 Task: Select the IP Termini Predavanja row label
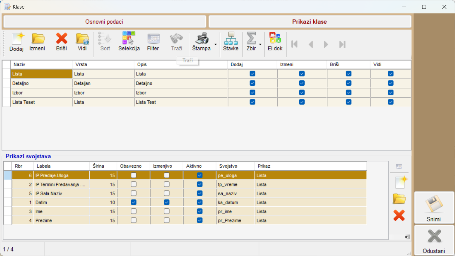62,184
